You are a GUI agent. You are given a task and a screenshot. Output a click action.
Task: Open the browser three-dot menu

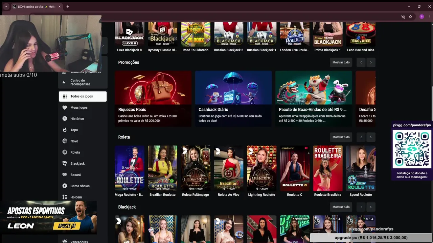[429, 17]
